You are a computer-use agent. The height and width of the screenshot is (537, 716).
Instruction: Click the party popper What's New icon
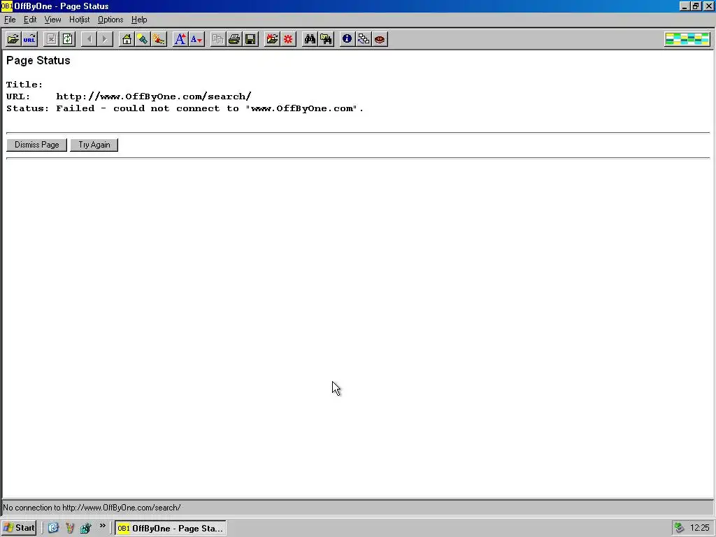159,39
